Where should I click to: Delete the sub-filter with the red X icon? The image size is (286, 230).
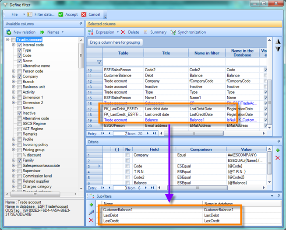click(91, 220)
